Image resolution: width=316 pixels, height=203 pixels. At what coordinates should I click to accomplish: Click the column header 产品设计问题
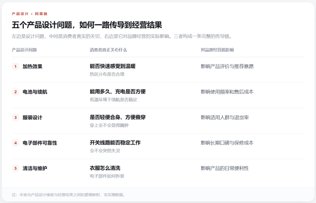coord(24,50)
